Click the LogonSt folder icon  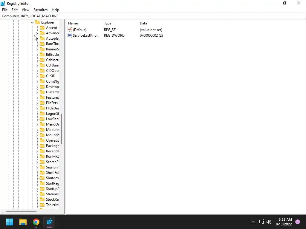coord(42,113)
